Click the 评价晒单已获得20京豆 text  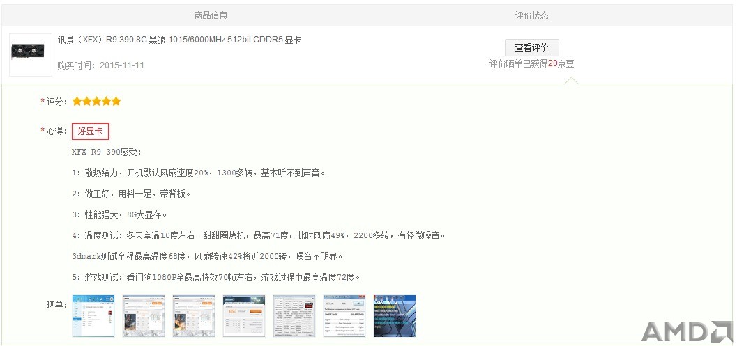pos(531,64)
